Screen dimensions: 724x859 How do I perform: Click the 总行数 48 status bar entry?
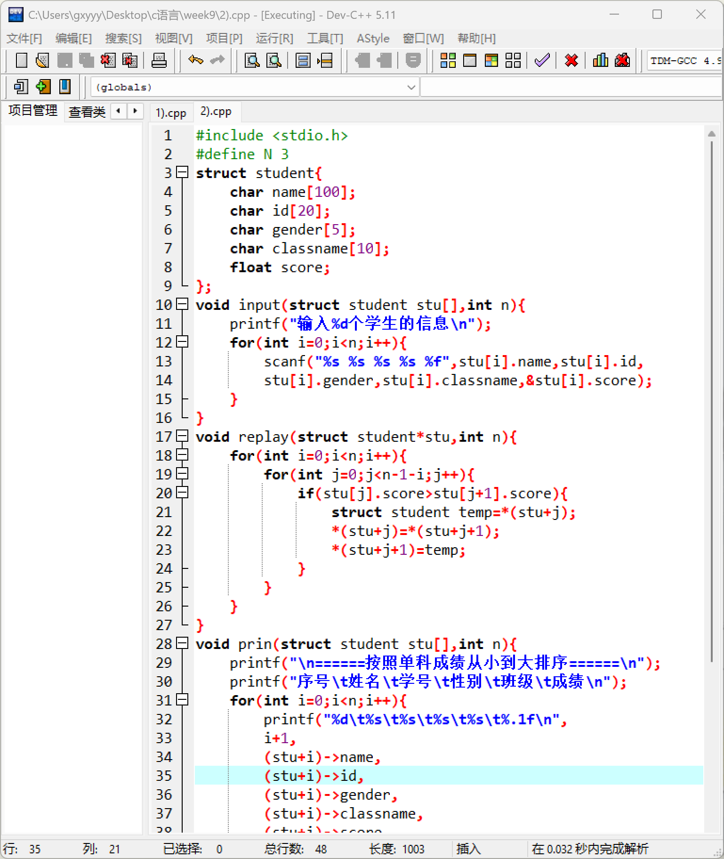pos(295,849)
